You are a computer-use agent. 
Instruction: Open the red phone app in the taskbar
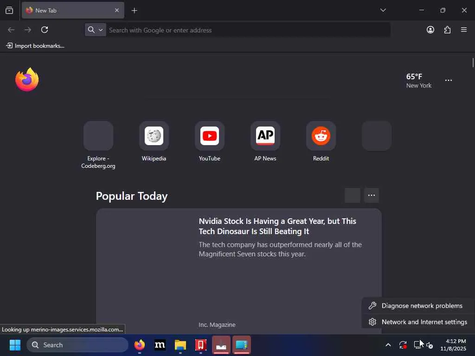click(x=200, y=345)
